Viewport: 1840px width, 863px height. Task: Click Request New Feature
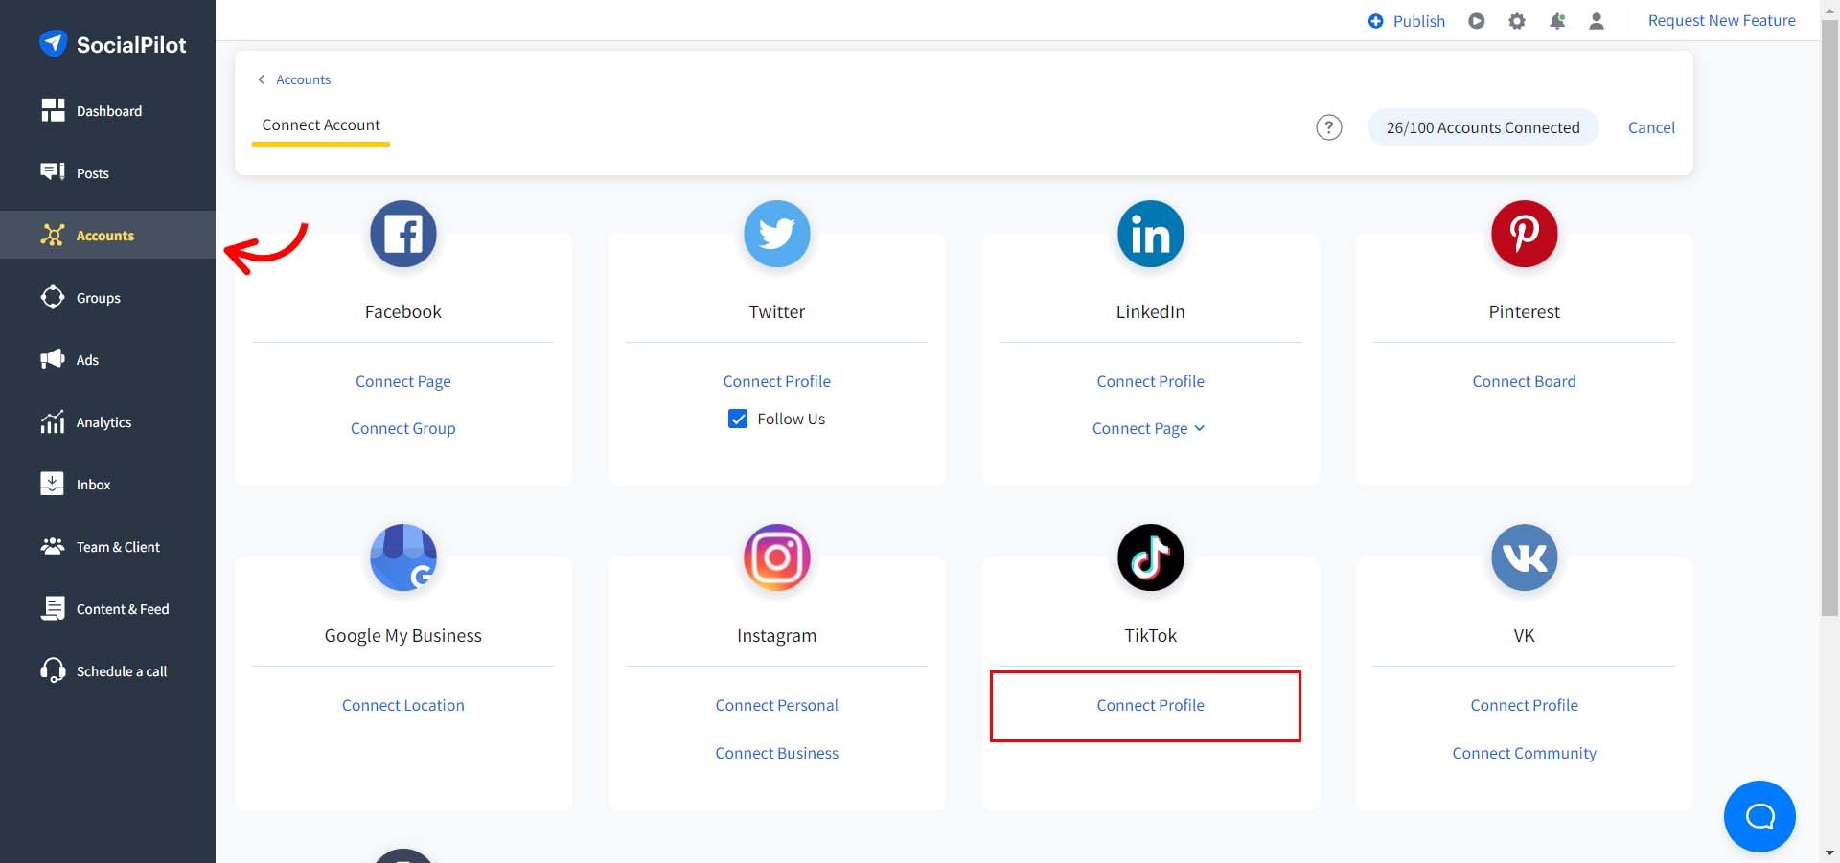point(1721,20)
